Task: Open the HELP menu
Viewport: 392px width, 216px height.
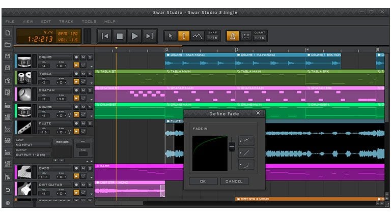Action: [110, 22]
